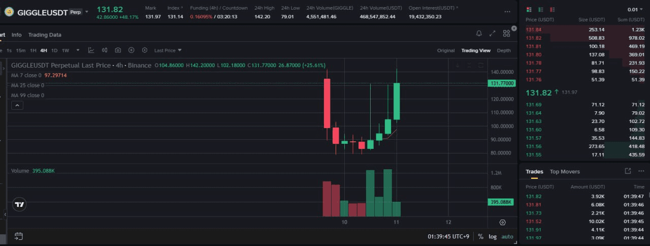Change candlestick chart type icon
650x246 pixels.
click(x=105, y=50)
